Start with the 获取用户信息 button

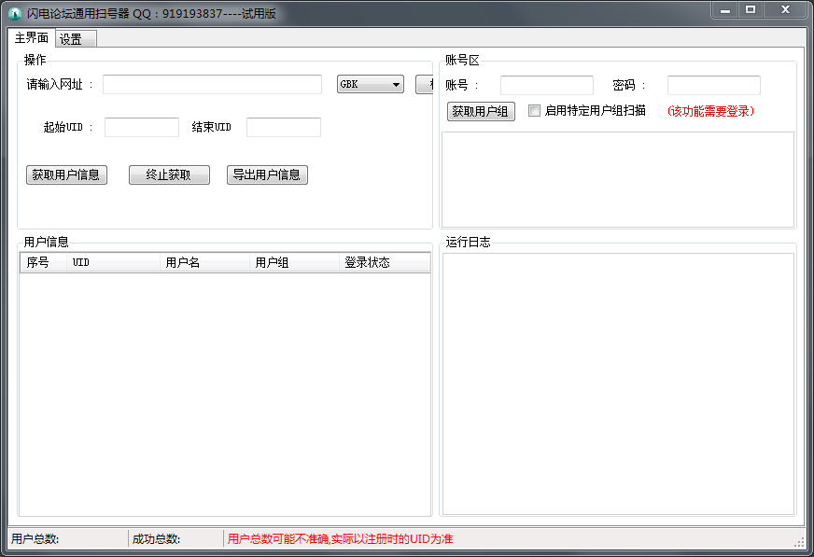point(66,174)
